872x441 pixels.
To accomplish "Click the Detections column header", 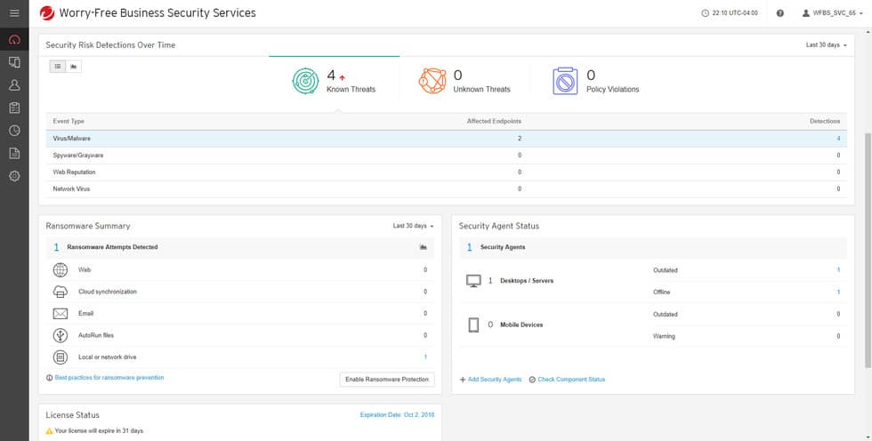I will click(x=825, y=121).
